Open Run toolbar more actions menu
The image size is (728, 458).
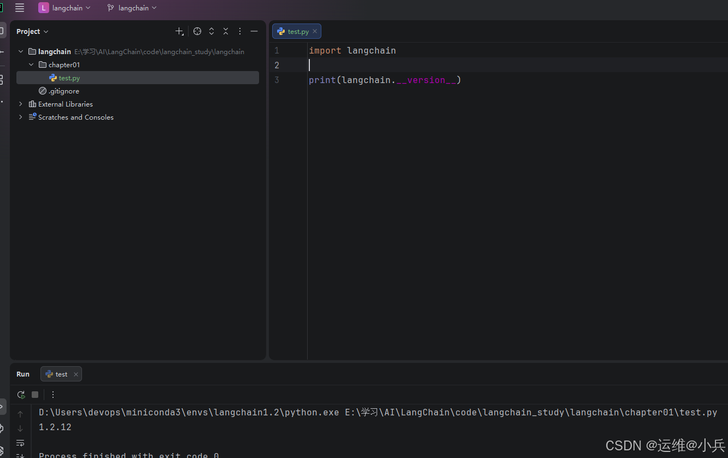(x=53, y=395)
